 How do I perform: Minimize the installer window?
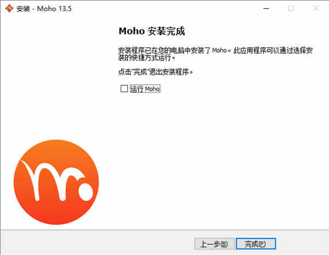266,9
